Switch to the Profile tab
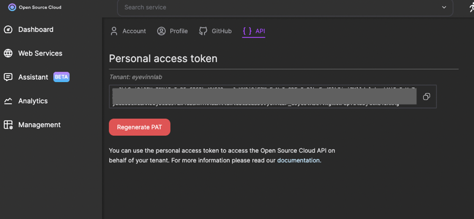The height and width of the screenshot is (219, 474). [172, 31]
